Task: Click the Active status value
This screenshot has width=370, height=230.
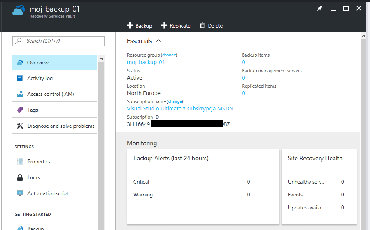Action: [x=134, y=77]
